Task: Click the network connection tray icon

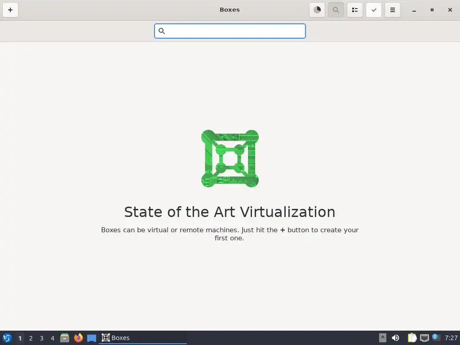Action: (x=424, y=338)
